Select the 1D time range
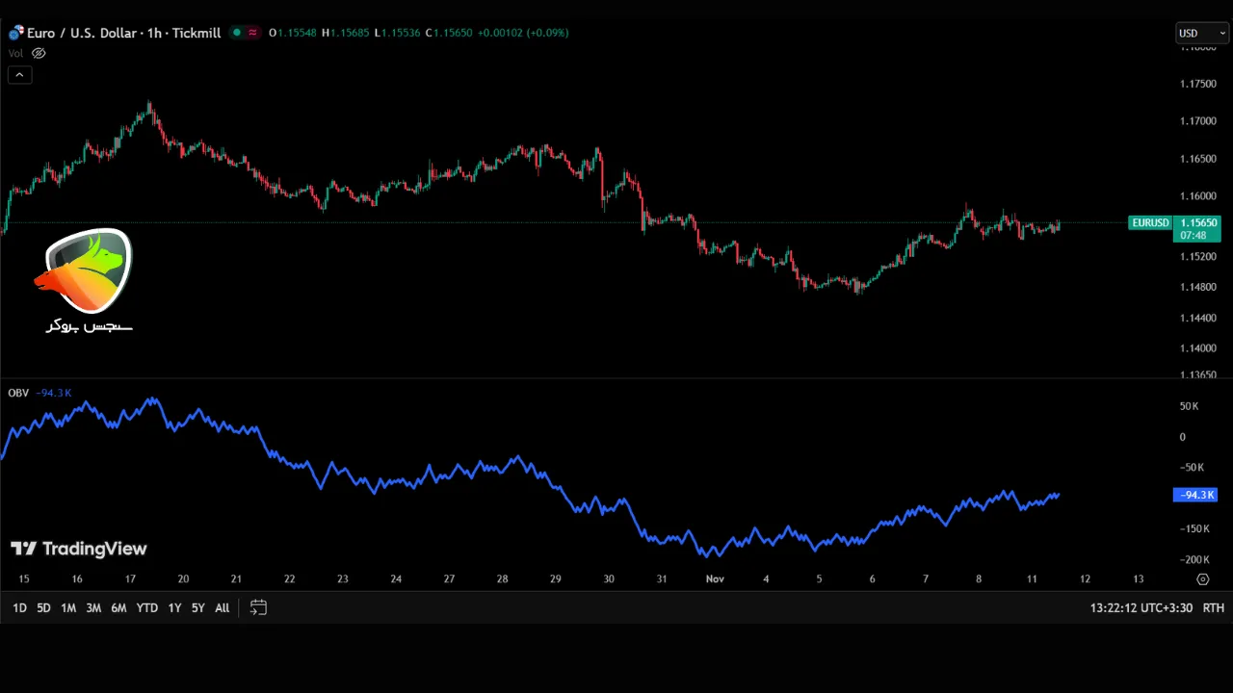This screenshot has height=693, width=1233. tap(19, 608)
